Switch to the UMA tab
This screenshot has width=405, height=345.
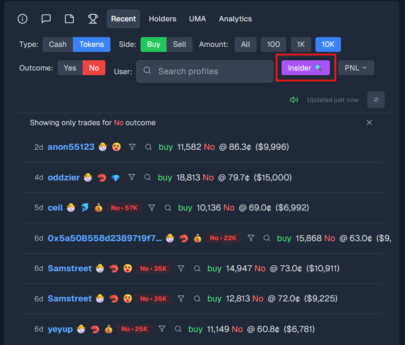click(197, 19)
